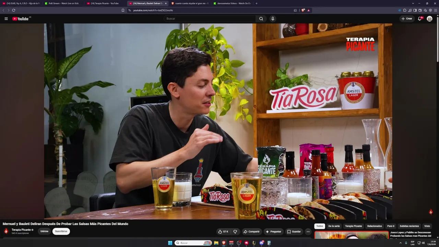This screenshot has height=247, width=439.
Task: Select the Terapia Picante filter chip
Action: click(x=354, y=226)
